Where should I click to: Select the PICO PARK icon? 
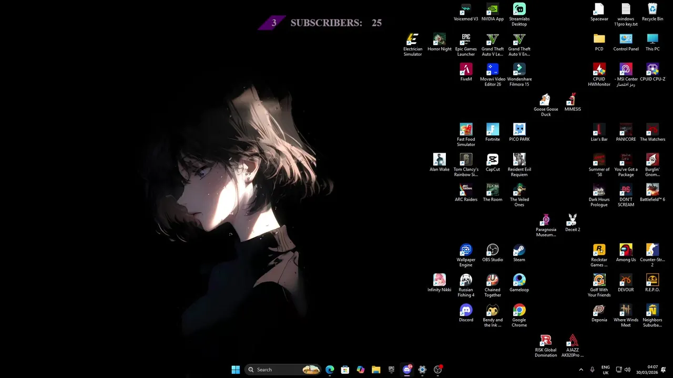tap(519, 133)
